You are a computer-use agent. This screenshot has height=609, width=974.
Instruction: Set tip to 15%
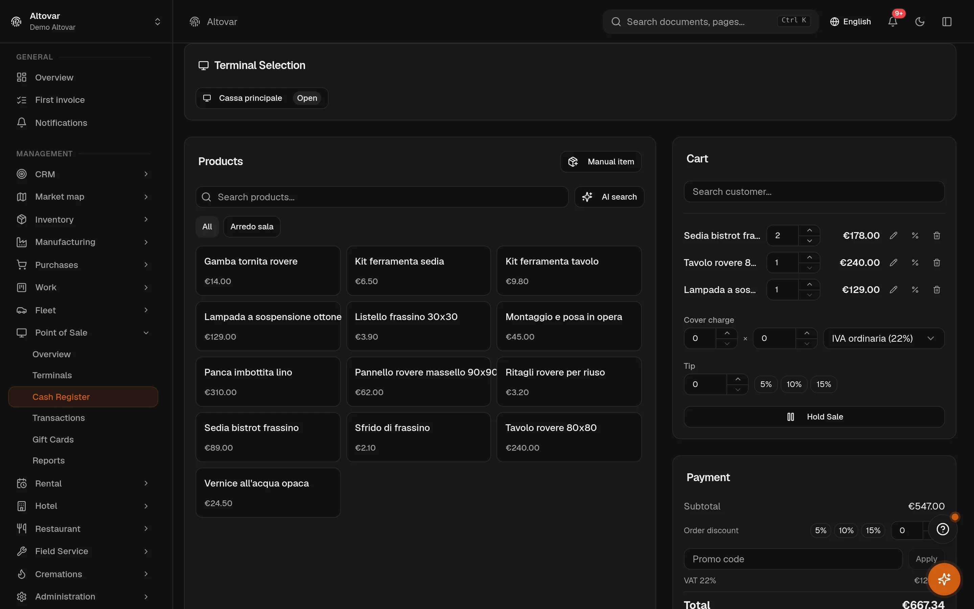824,384
